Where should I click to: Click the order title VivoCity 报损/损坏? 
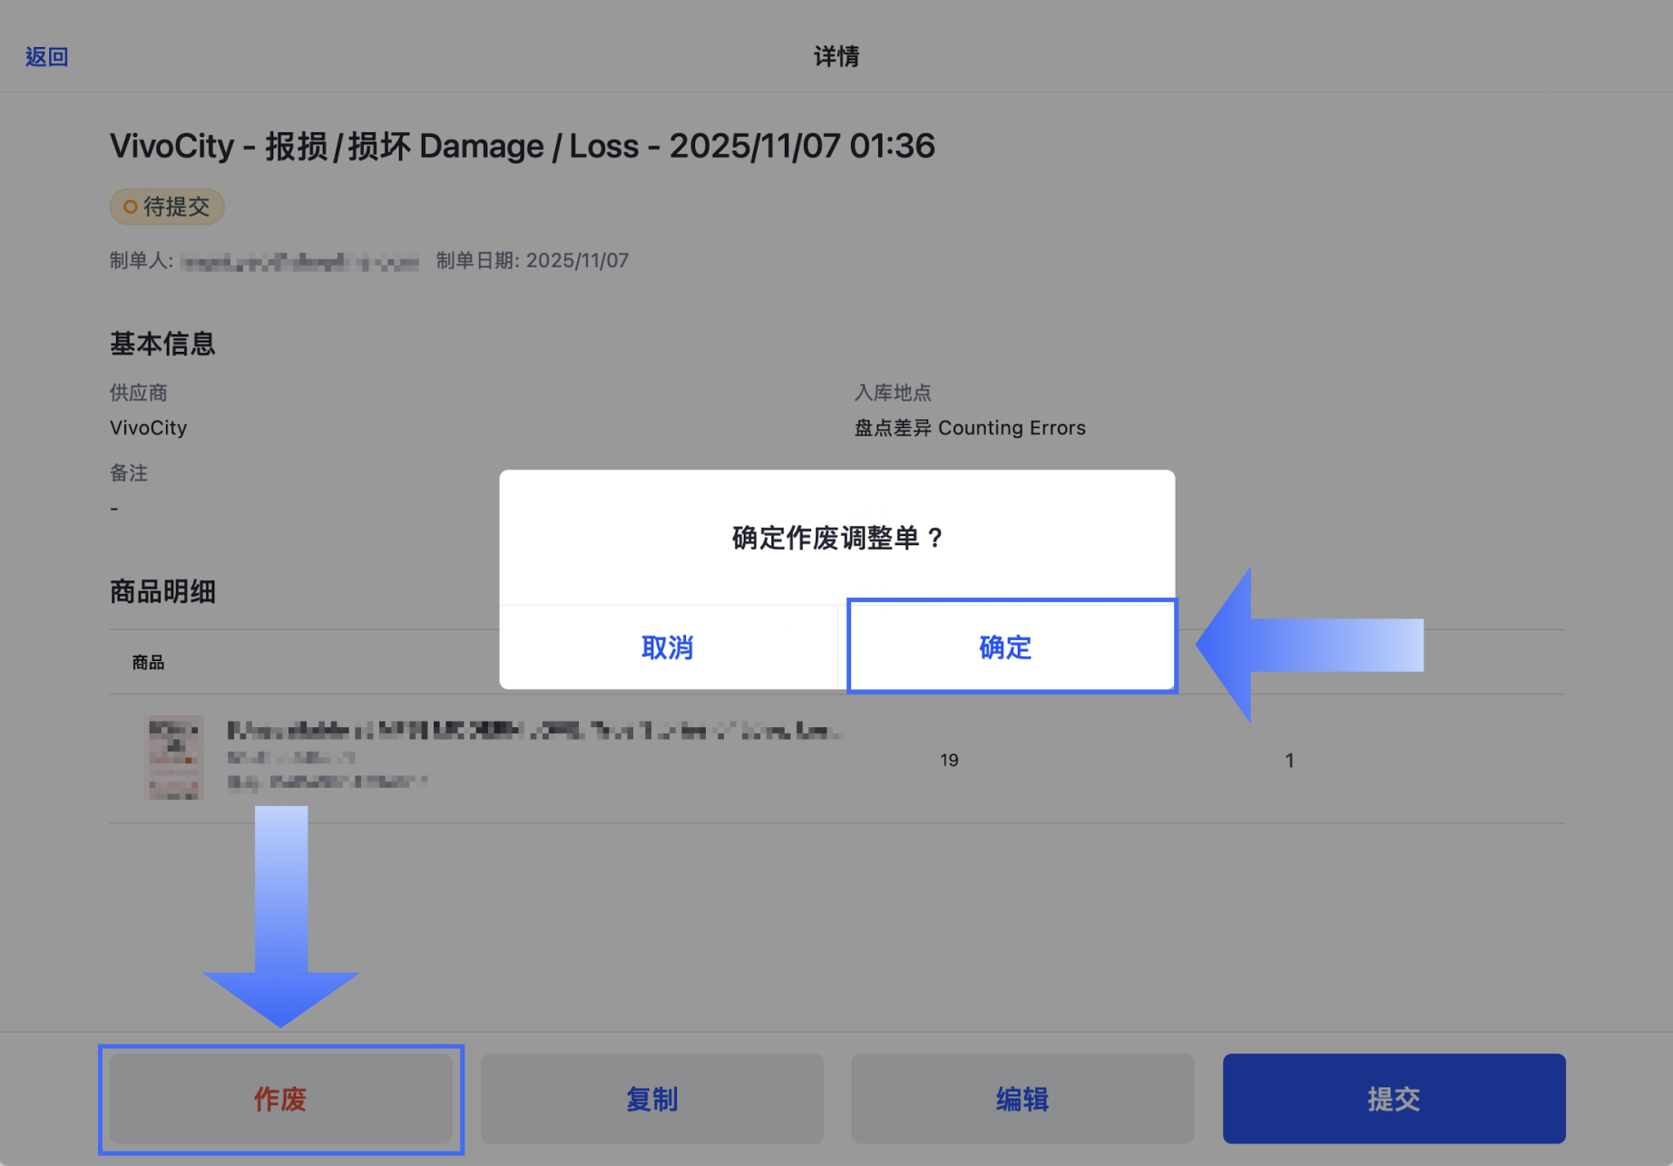[520, 146]
